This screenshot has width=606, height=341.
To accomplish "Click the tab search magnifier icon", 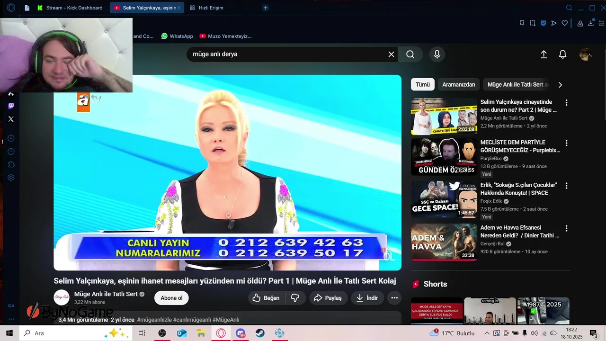I will click(x=570, y=8).
